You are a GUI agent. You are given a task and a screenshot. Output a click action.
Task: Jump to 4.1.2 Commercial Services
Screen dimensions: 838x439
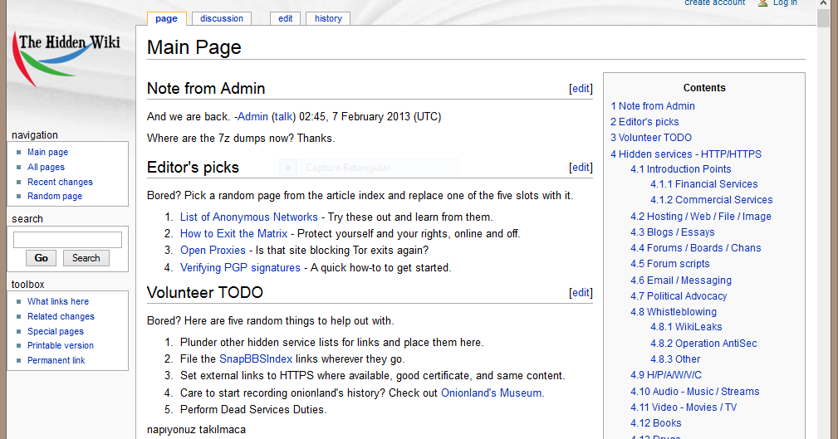pos(711,200)
